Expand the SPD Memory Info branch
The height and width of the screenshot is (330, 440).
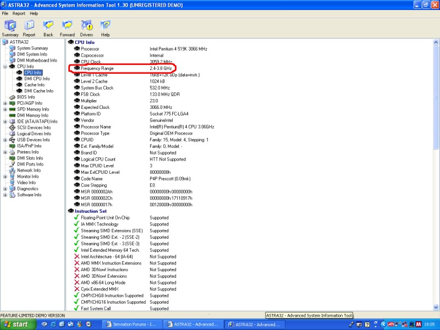click(5, 109)
